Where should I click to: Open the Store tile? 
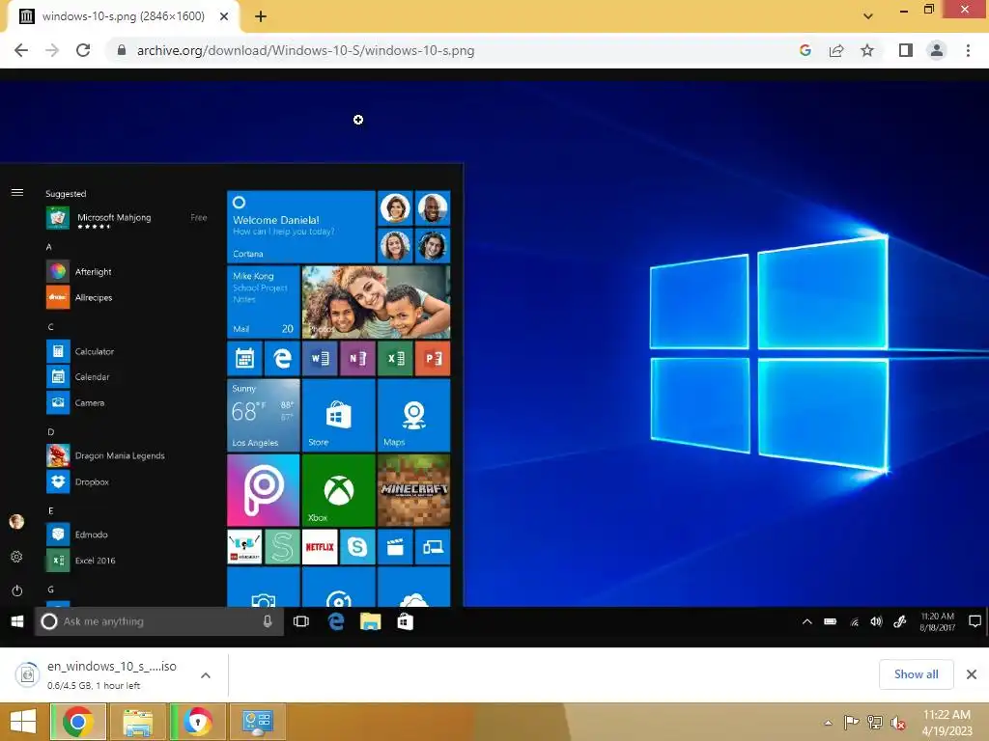339,415
